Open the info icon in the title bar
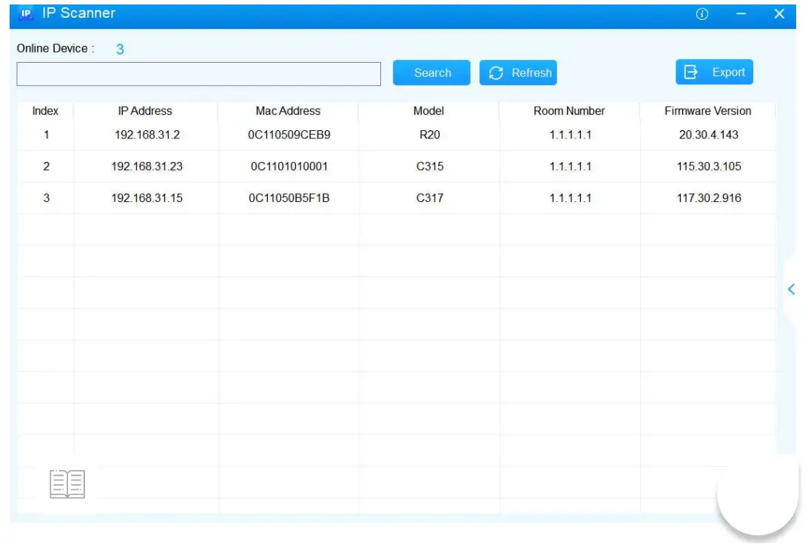This screenshot has height=544, width=808. (x=701, y=13)
